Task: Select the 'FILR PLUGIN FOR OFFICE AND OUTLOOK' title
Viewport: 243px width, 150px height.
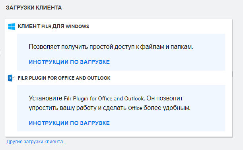Action: (x=64, y=78)
